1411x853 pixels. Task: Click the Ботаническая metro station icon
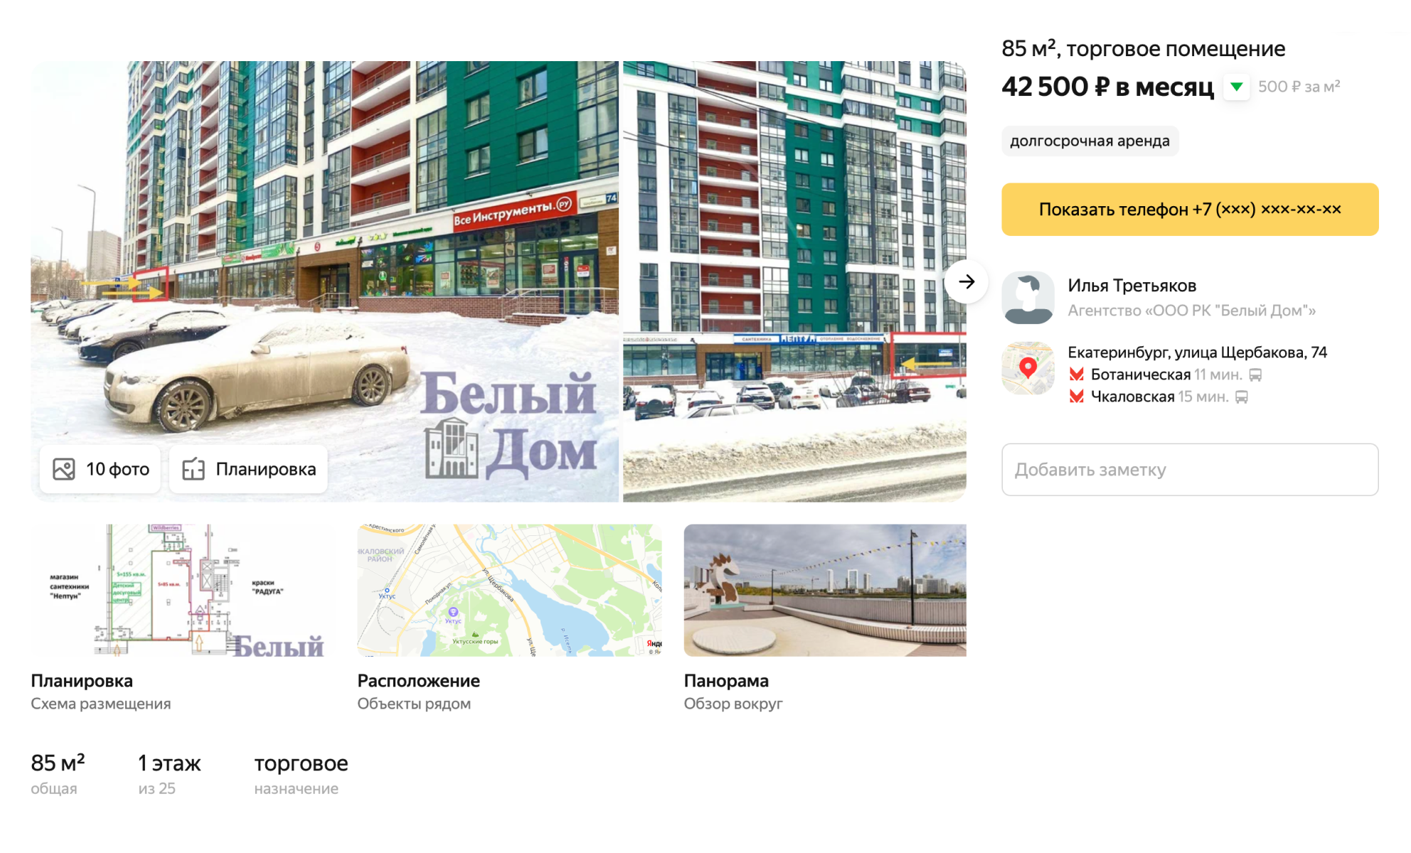pyautogui.click(x=1077, y=375)
